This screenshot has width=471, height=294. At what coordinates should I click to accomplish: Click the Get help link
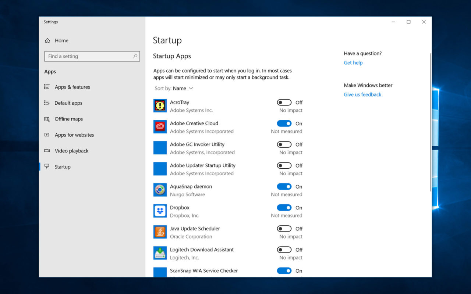point(353,62)
